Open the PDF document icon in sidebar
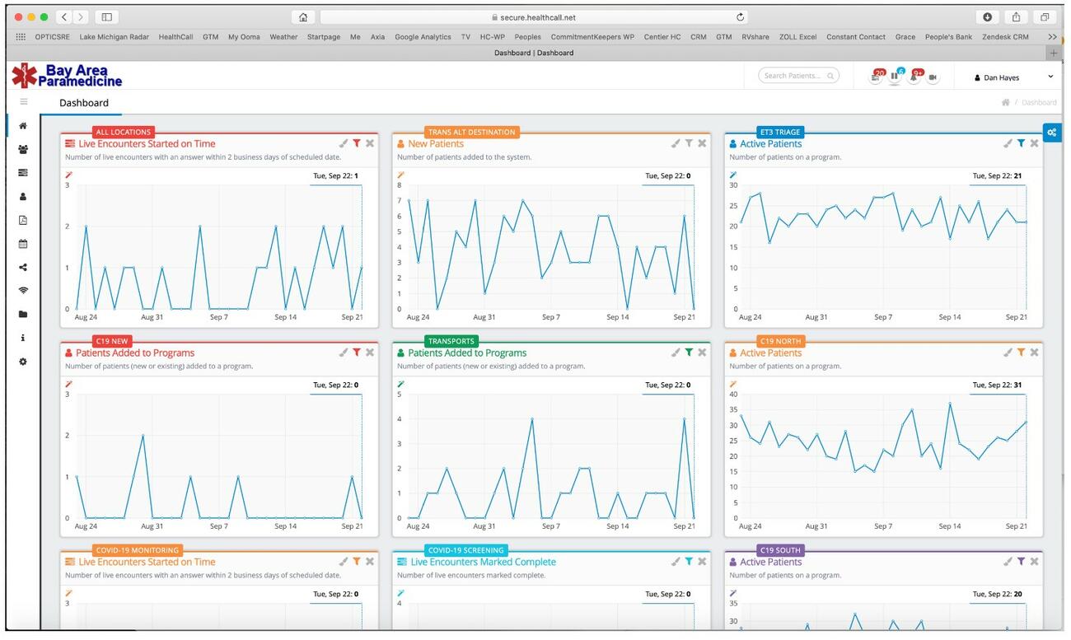 pos(23,220)
